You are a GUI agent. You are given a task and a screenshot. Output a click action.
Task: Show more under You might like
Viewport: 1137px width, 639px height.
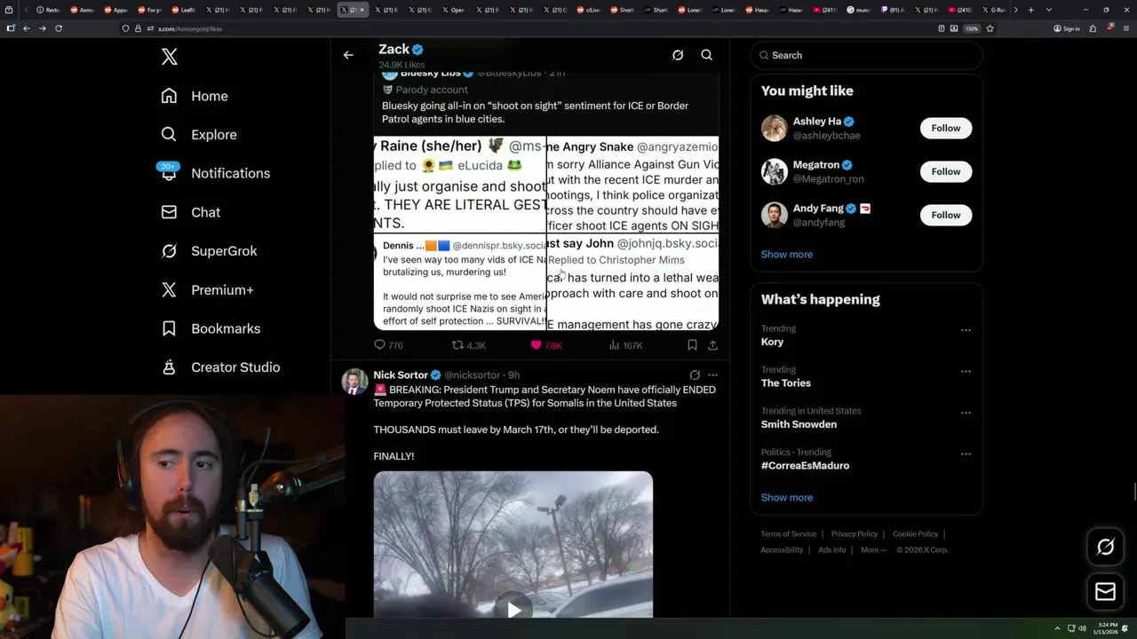(x=787, y=255)
